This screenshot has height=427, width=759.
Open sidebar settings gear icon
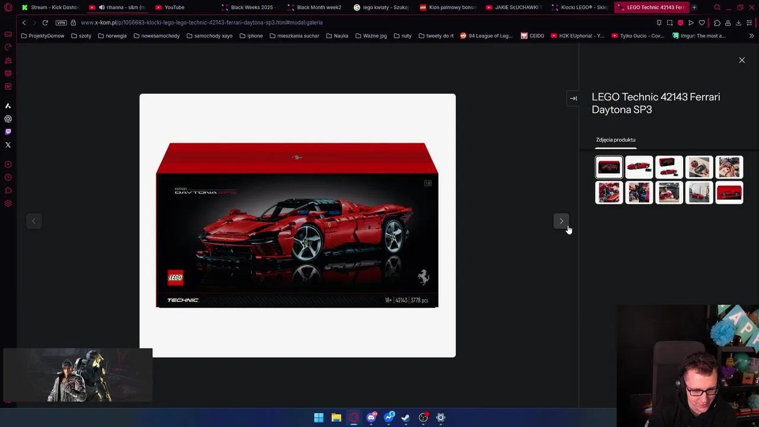(8, 203)
